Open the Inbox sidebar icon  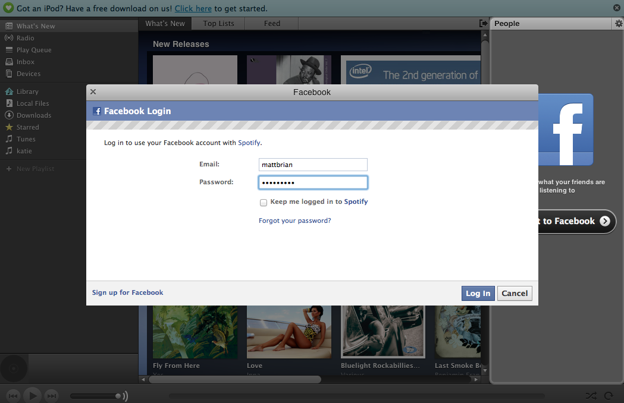coord(9,62)
